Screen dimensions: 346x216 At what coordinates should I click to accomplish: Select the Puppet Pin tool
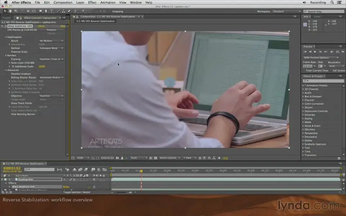tap(84, 11)
